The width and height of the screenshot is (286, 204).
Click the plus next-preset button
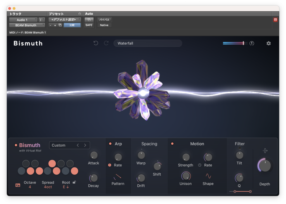pyautogui.click(x=55, y=25)
